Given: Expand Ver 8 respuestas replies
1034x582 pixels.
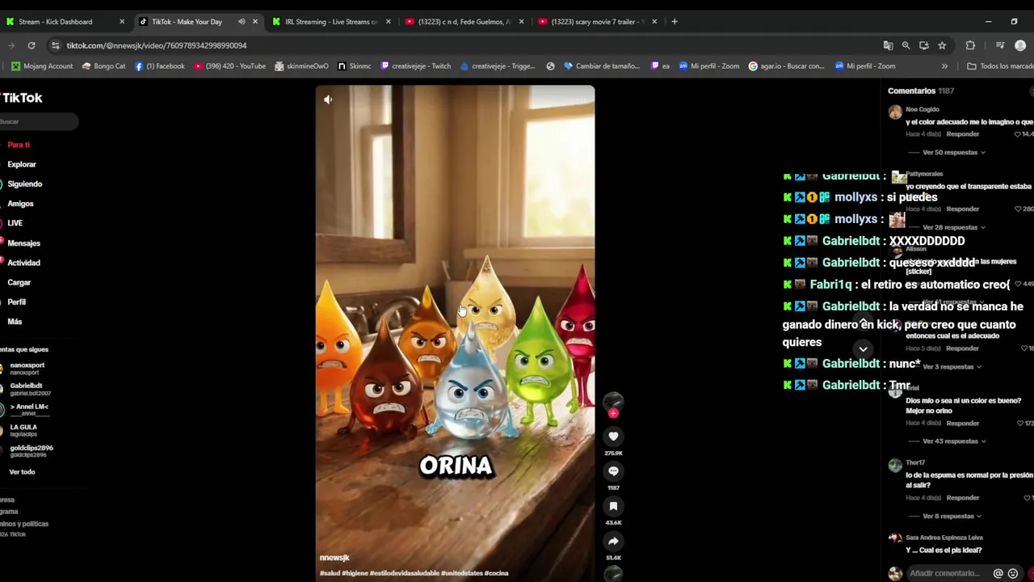Looking at the screenshot, I should coord(951,517).
